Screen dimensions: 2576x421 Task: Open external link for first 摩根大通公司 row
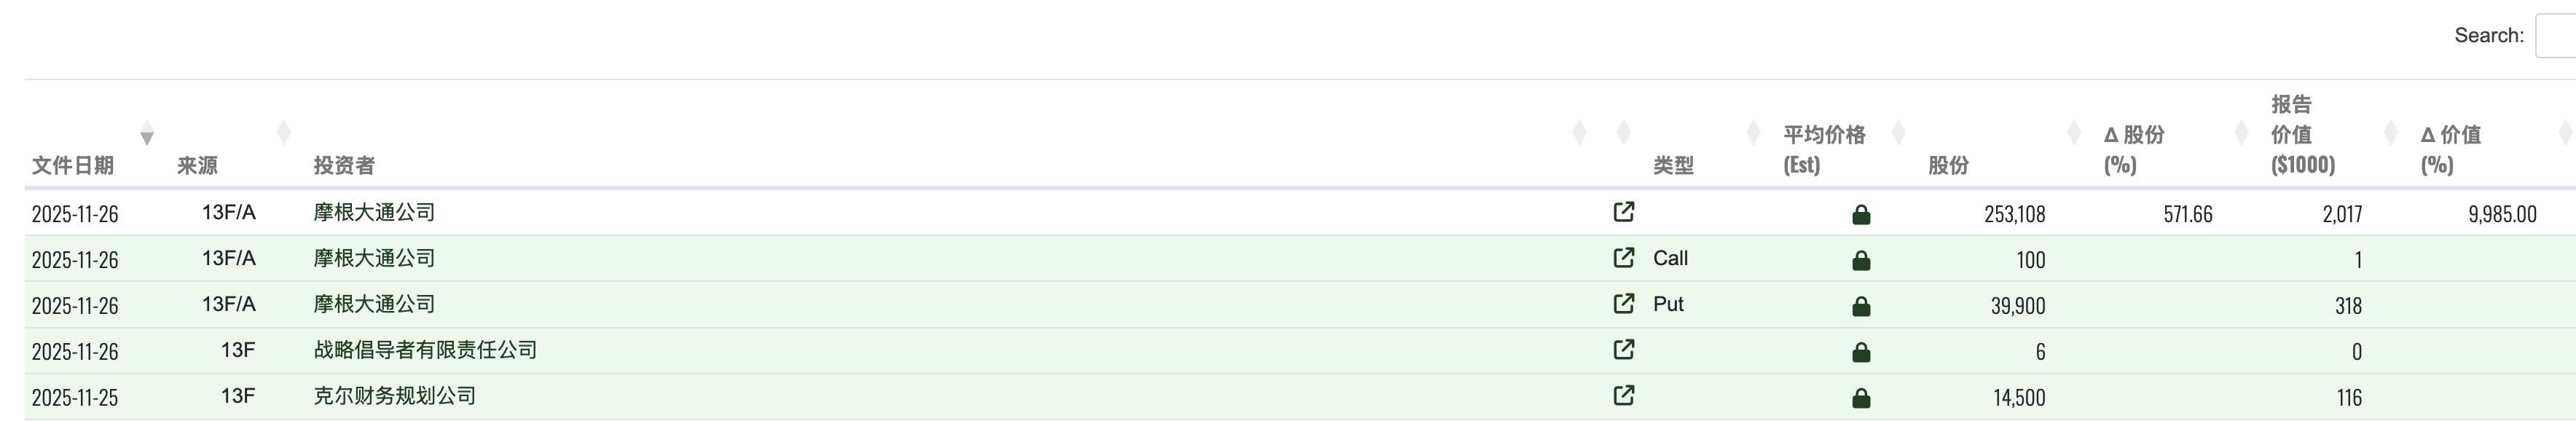(x=1624, y=212)
